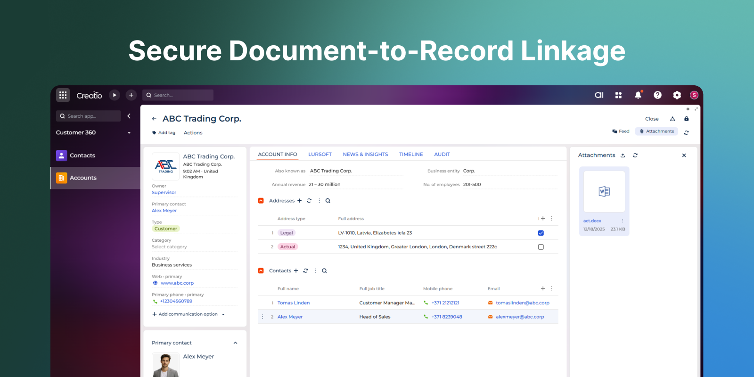The width and height of the screenshot is (754, 377).
Task: Open the Creatio AI assistant icon
Action: tap(599, 95)
